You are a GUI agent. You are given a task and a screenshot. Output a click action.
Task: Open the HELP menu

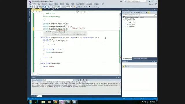[x=102, y=4]
